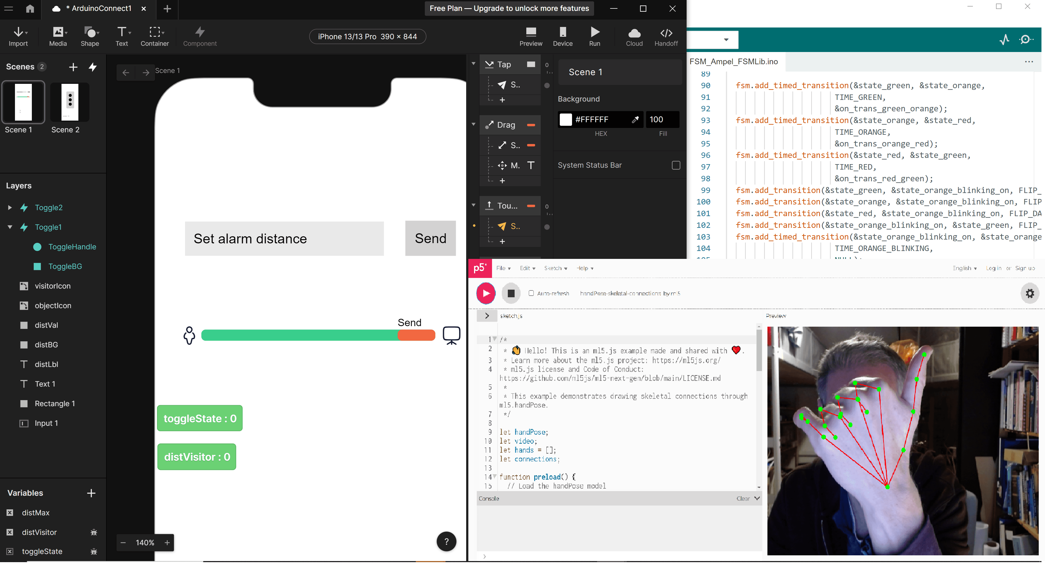Expand the p5 sidebar file list
The image size is (1045, 588).
[487, 316]
